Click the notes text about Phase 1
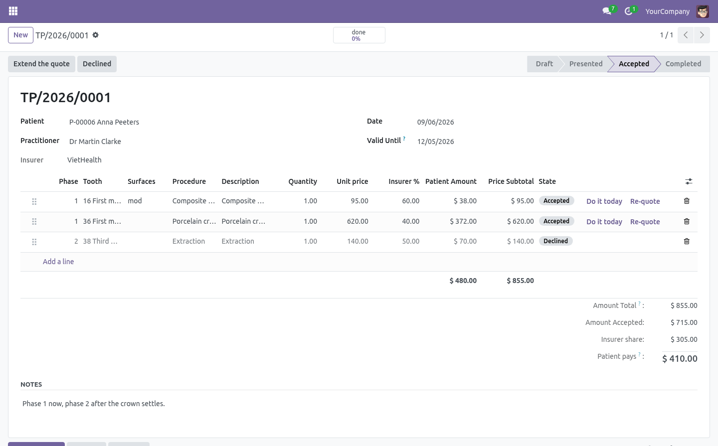This screenshot has width=718, height=446. coord(94,404)
